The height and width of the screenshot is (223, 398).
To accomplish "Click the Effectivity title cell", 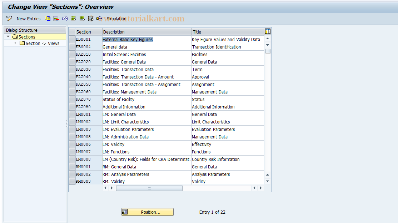I will [x=228, y=144].
